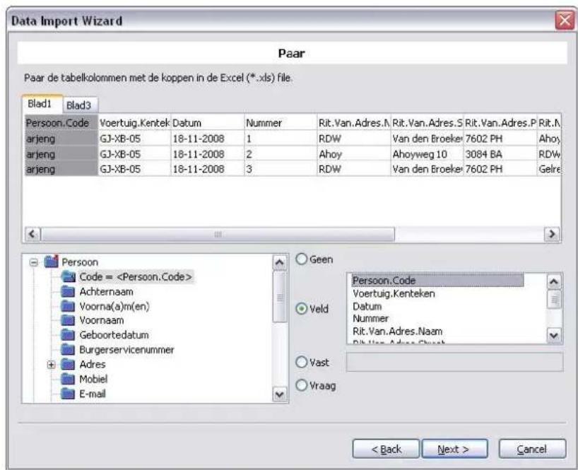This screenshot has height=470, width=578.
Task: Click the folder icon beside Voorna(a)m(en)
Action: [68, 306]
